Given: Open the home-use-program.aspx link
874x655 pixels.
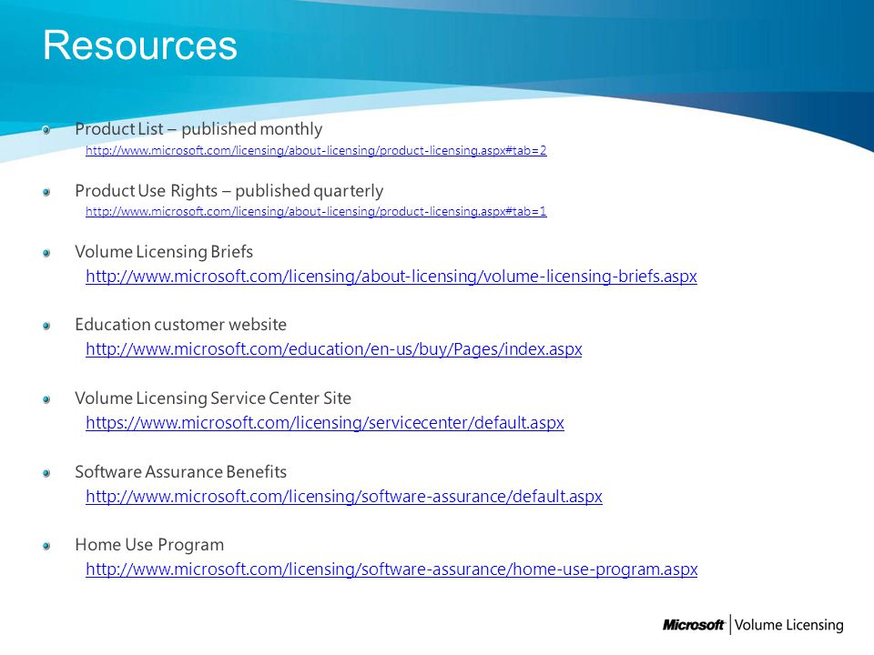Looking at the screenshot, I should click(x=391, y=569).
